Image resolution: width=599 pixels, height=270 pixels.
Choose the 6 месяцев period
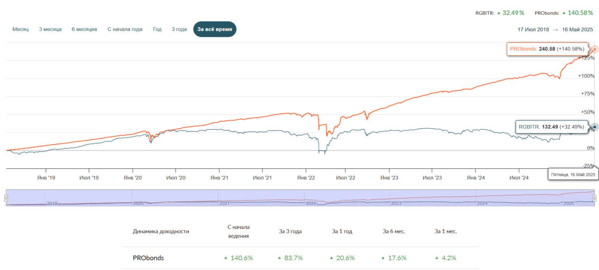click(x=84, y=29)
